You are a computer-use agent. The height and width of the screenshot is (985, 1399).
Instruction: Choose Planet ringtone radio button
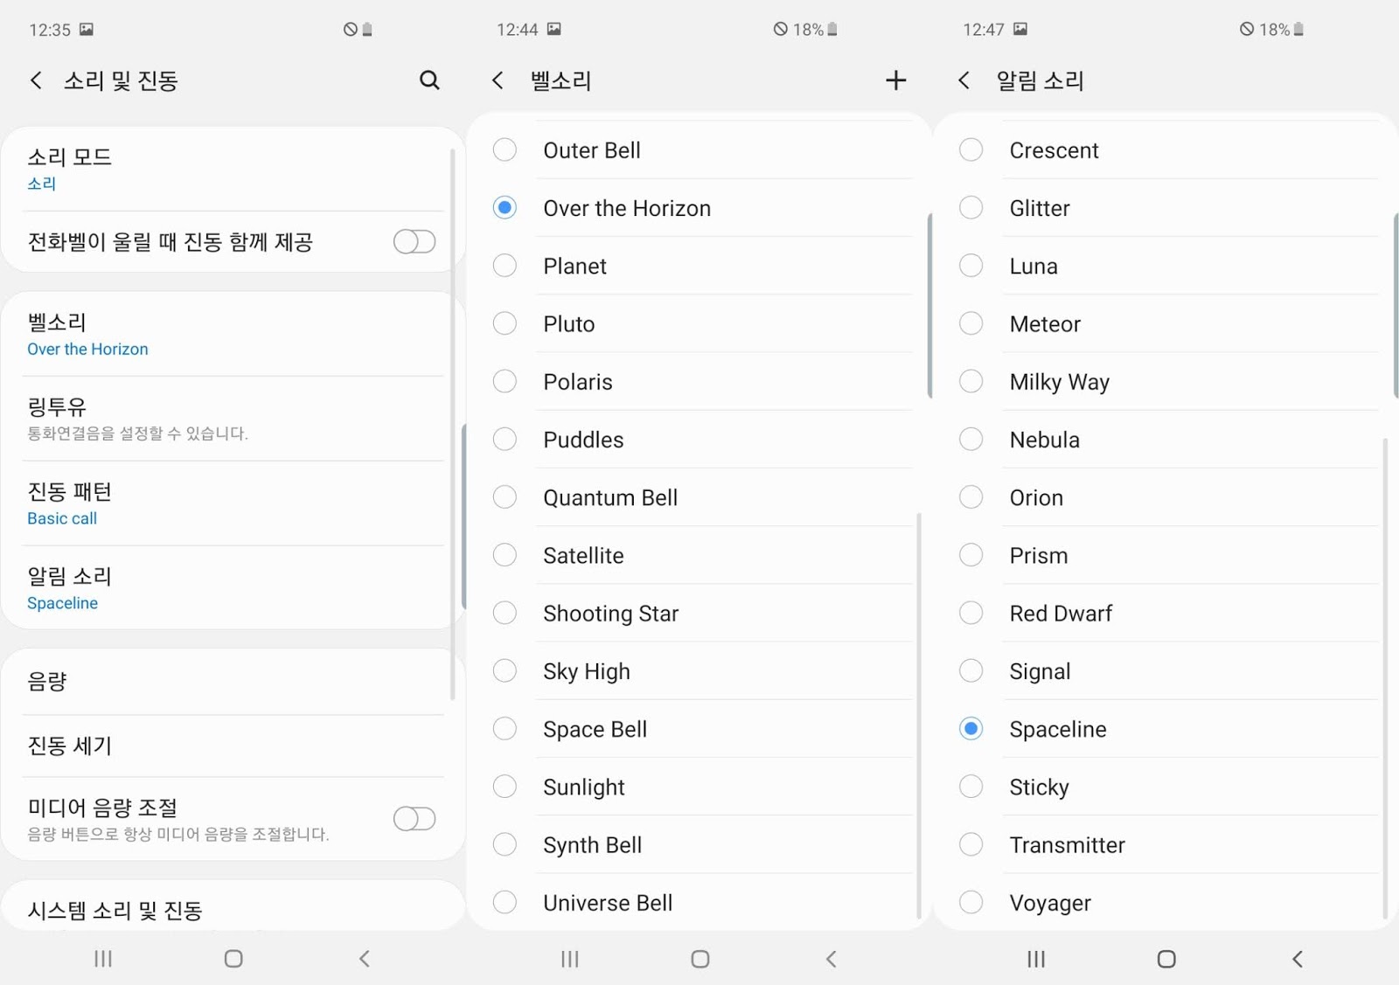click(505, 265)
